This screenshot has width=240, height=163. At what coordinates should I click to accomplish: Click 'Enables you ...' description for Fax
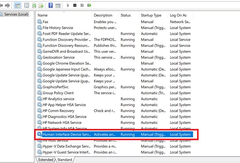click(x=105, y=22)
